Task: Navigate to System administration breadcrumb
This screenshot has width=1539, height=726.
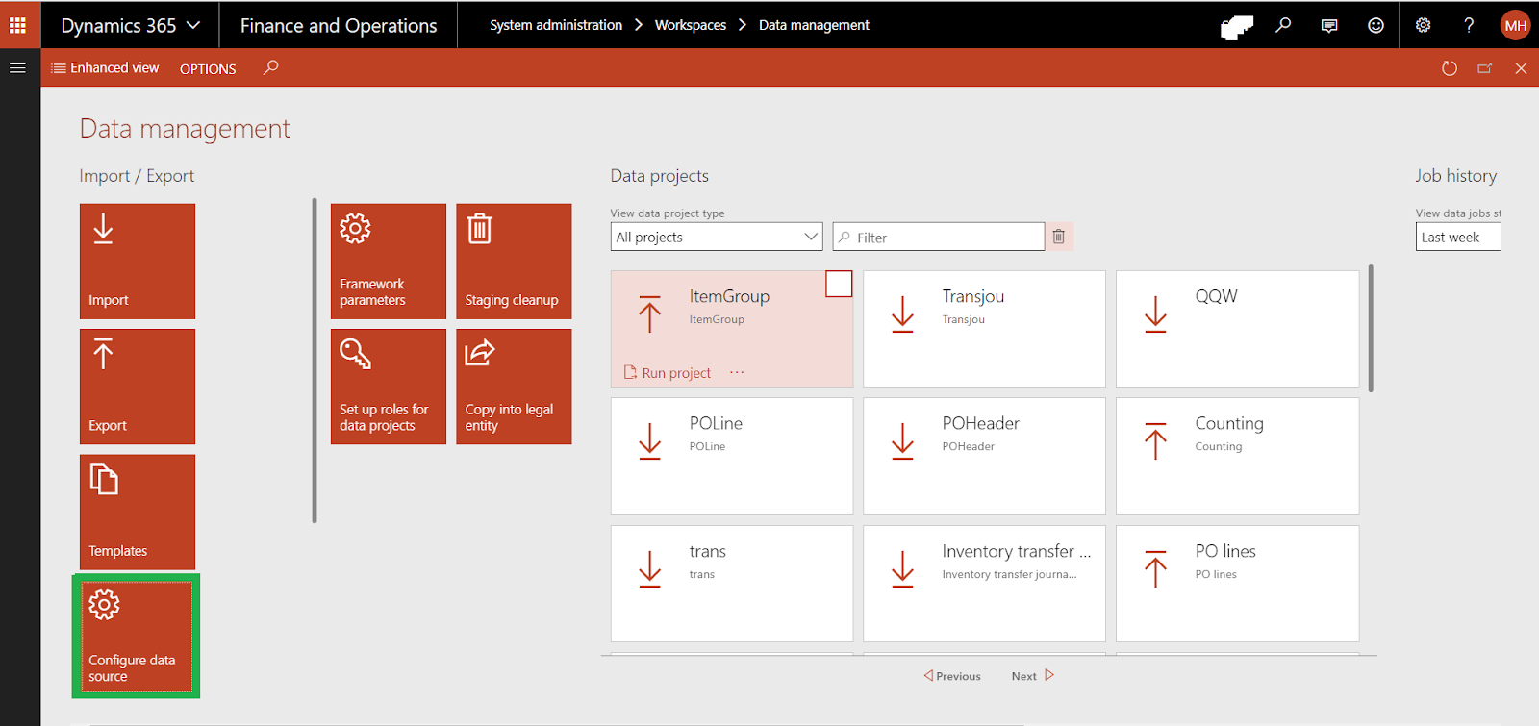Action: pyautogui.click(x=556, y=25)
